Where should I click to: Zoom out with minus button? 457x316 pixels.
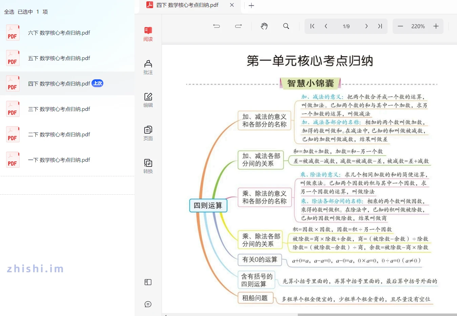(x=400, y=26)
